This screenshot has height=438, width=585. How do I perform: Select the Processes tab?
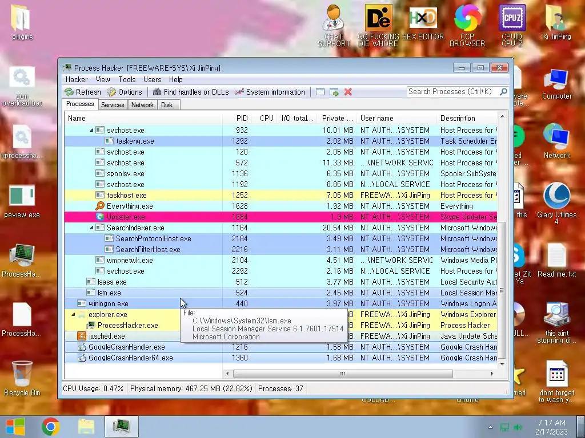[80, 104]
